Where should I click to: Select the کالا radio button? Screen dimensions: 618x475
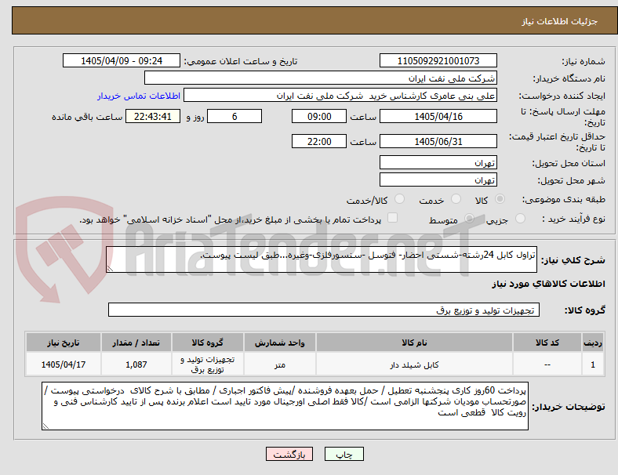(x=500, y=199)
